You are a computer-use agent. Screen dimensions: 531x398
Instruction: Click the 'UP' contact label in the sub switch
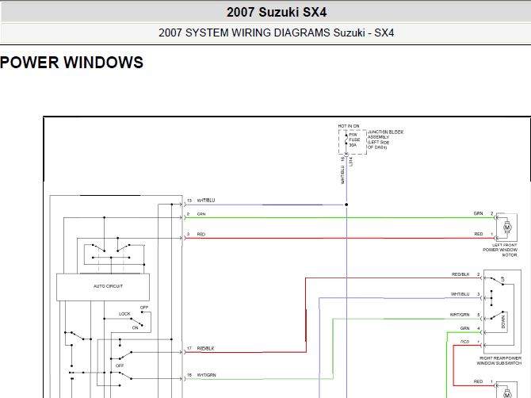coord(503,279)
